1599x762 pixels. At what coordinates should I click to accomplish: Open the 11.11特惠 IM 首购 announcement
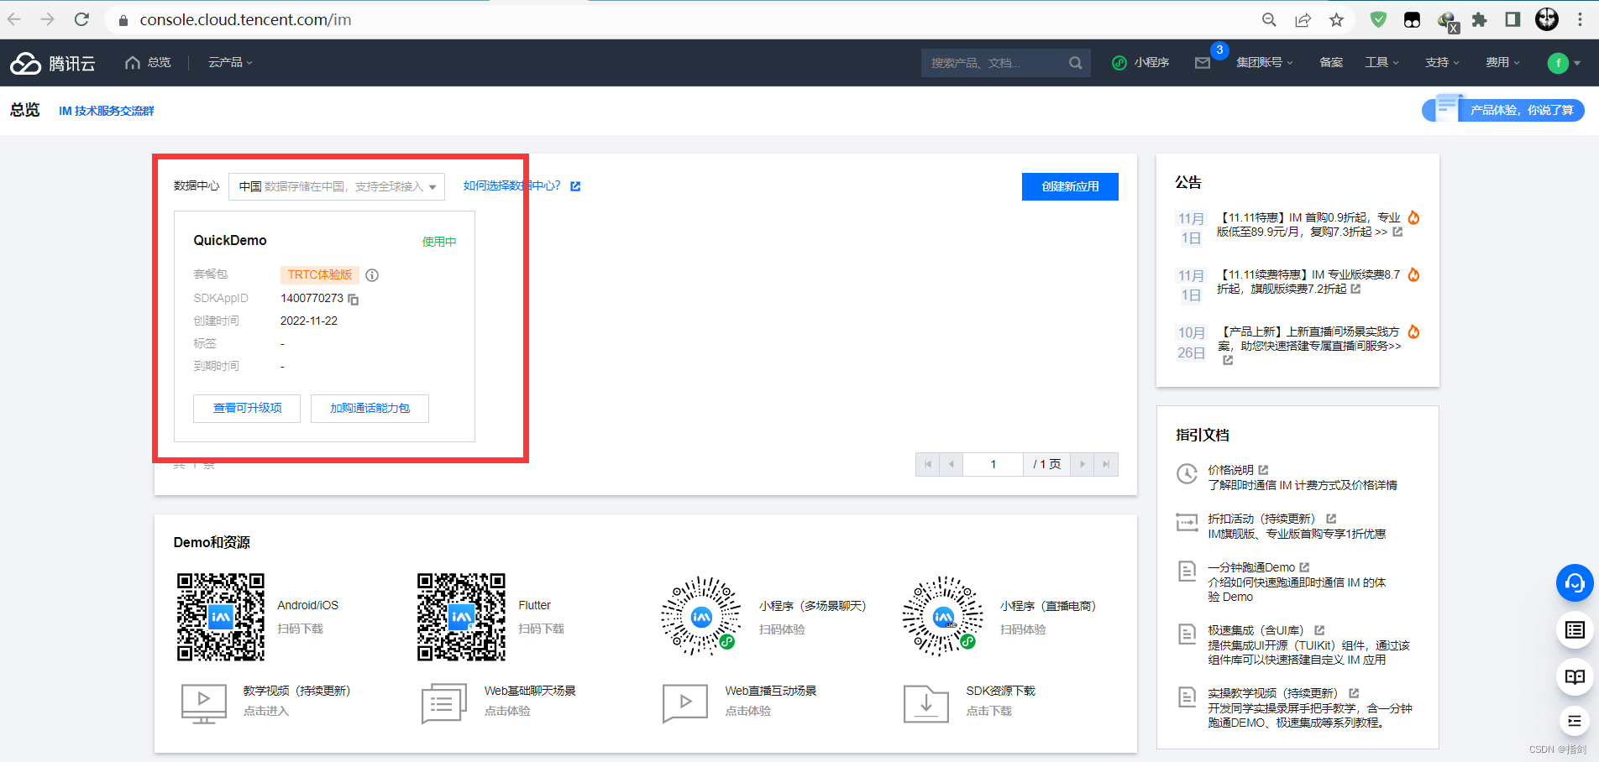coord(1309,225)
